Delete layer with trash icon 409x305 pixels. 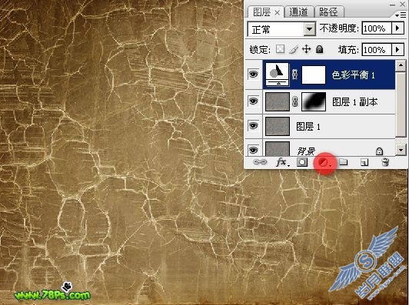(x=385, y=162)
